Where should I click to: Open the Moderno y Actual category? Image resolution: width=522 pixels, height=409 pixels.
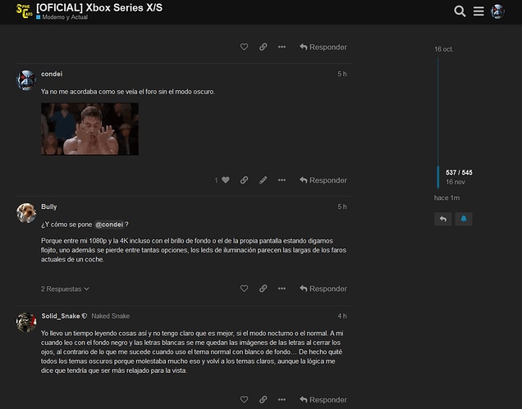[x=65, y=17]
